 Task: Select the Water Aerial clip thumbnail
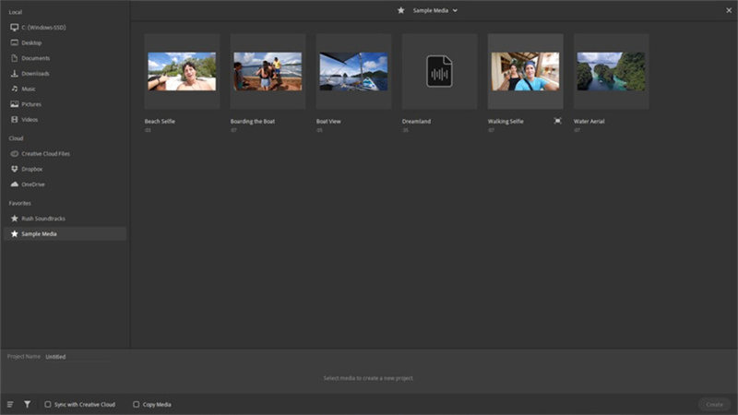[x=611, y=72]
